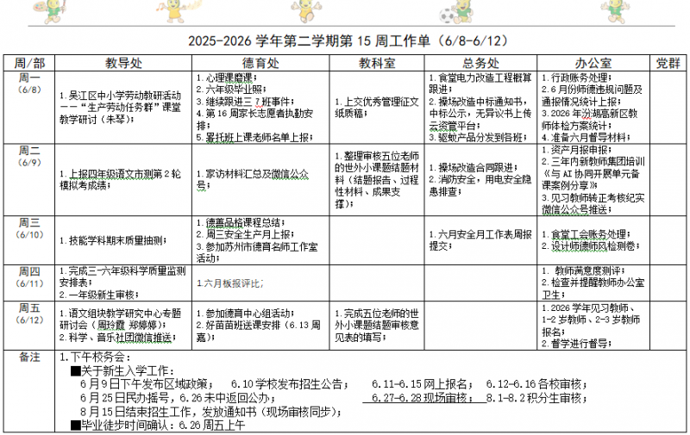Click the 六月板报评比 item on Thursday

[x=230, y=283]
